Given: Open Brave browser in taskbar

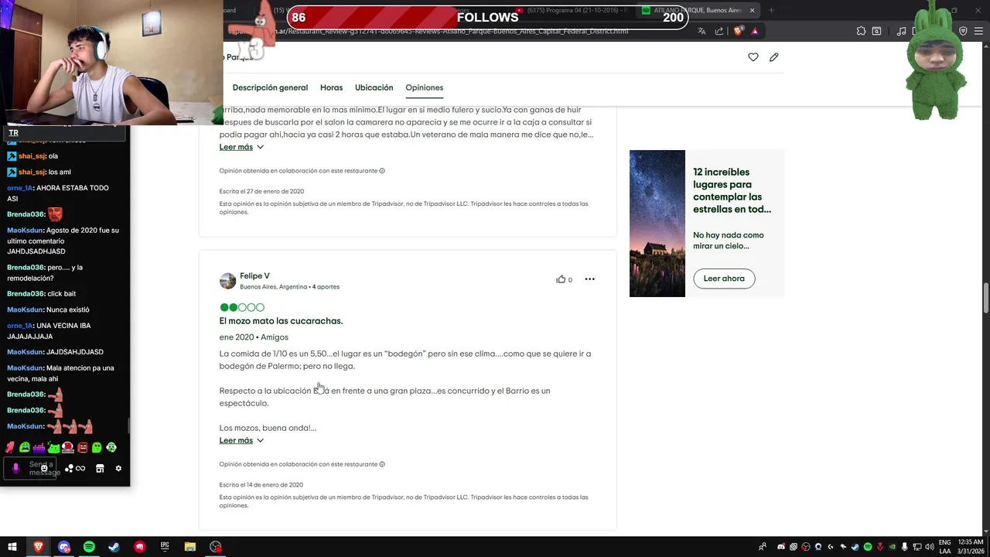Looking at the screenshot, I should point(38,547).
